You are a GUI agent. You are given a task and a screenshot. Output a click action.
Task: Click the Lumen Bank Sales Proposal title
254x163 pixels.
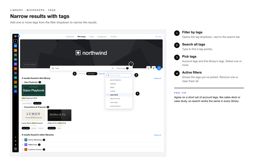tap(32, 123)
